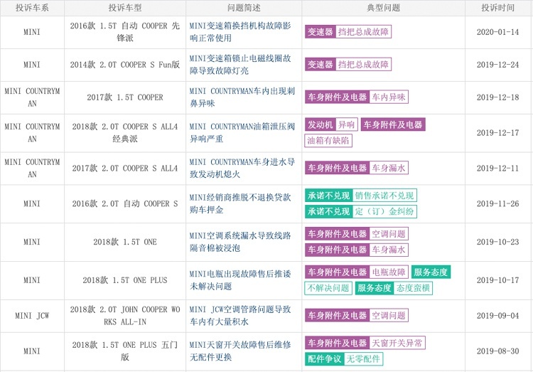Image resolution: width=533 pixels, height=372 pixels.
Task: Click 空调问题 tag in 2019-10-23 row
Action: 389,234
